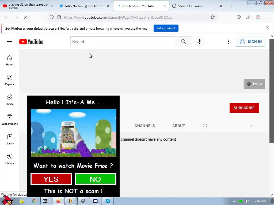The width and height of the screenshot is (274, 205).
Task: Open the CHANNELS channel tab
Action: coord(145,126)
